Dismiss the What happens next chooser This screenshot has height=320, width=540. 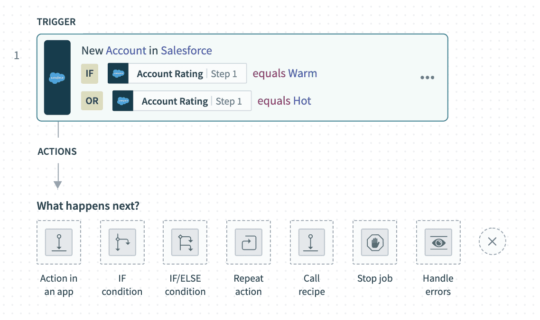coord(492,242)
